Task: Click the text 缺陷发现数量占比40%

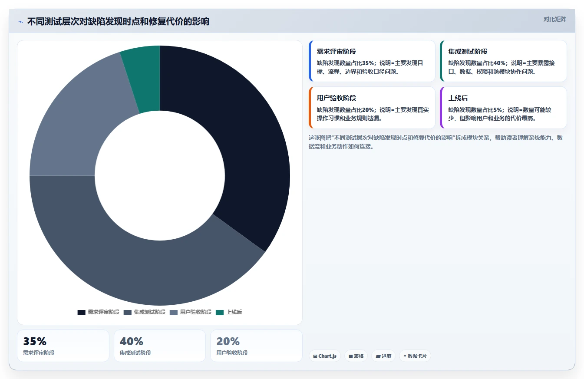Action: point(477,63)
